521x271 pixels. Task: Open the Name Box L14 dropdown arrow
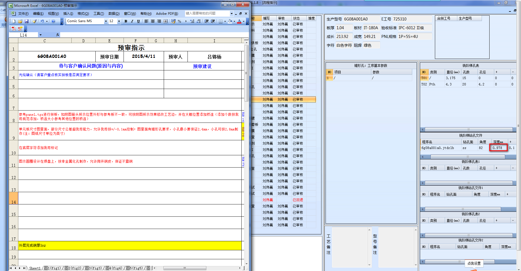[x=40, y=35]
